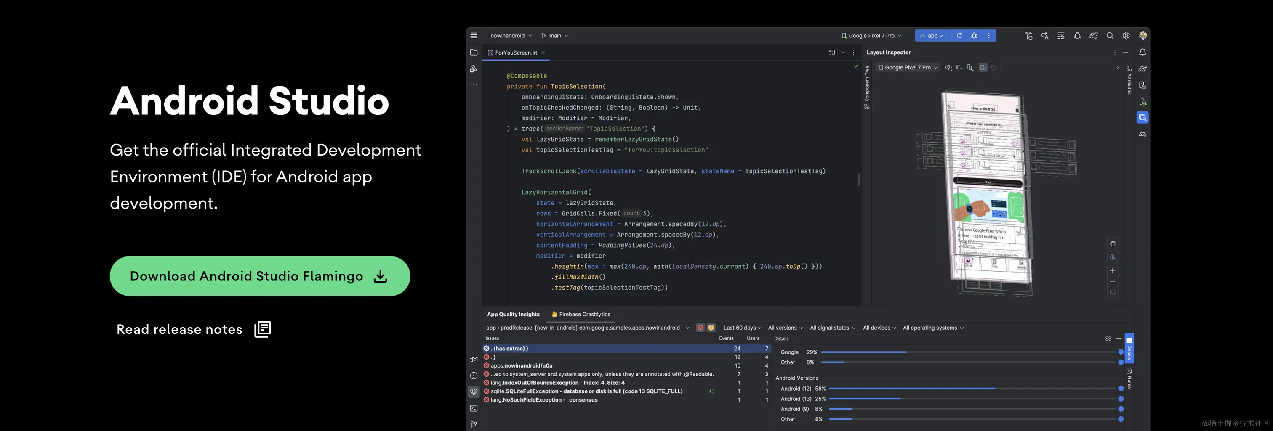Zoom in with the plus button
The width and height of the screenshot is (1273, 431).
(1112, 270)
